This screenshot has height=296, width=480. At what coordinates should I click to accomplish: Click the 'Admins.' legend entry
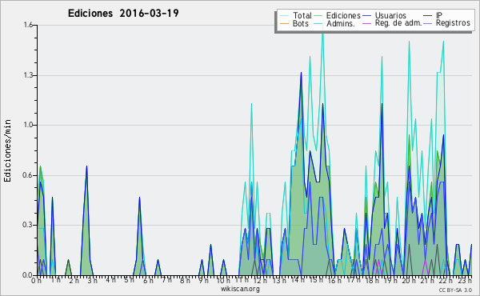point(341,23)
